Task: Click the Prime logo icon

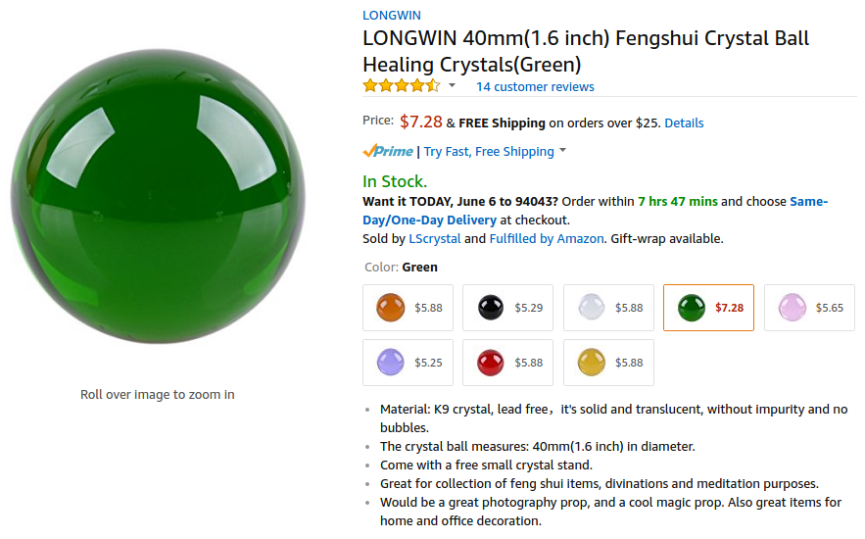Action: click(x=388, y=151)
